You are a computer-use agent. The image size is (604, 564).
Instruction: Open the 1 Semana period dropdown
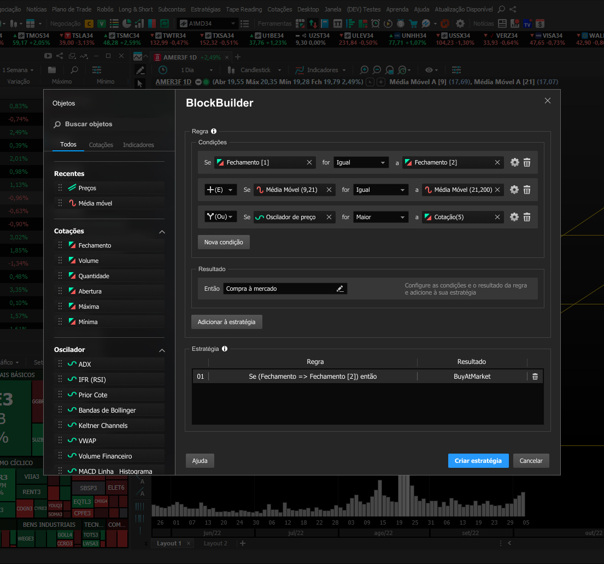coord(17,70)
